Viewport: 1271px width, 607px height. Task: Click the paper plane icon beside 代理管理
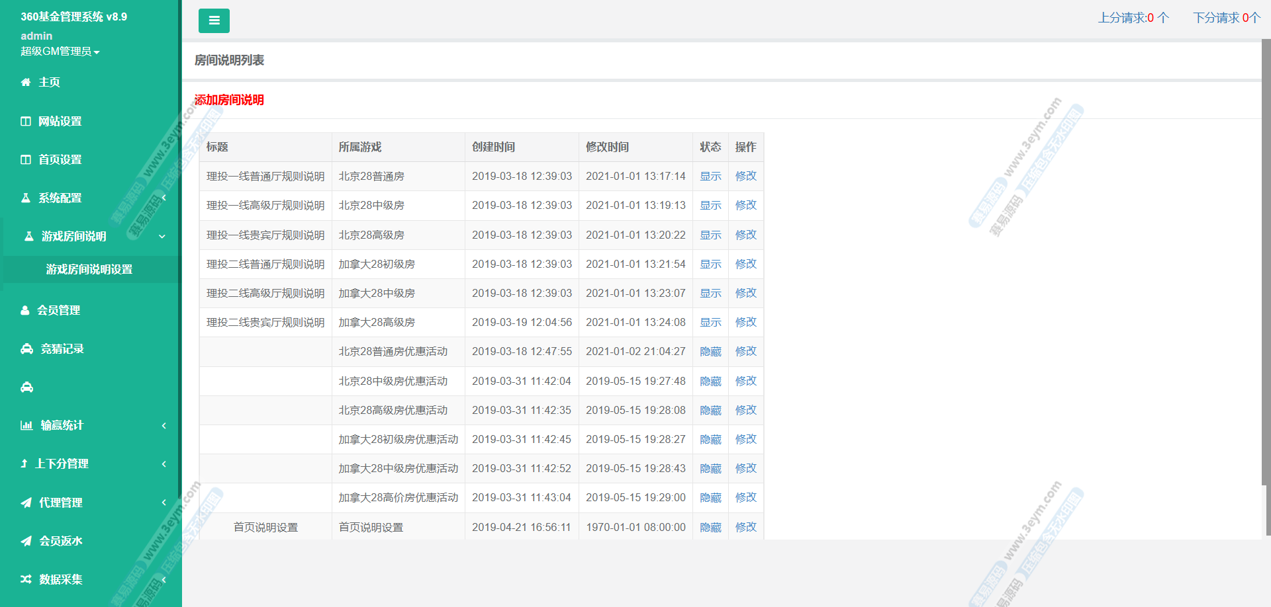click(26, 503)
